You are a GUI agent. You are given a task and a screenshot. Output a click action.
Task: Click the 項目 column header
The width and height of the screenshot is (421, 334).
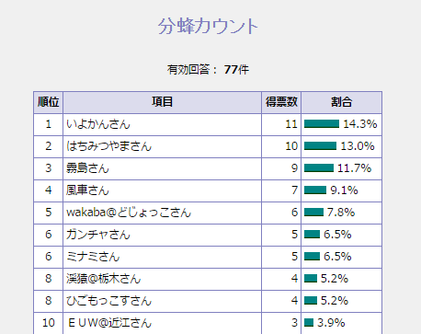pos(162,102)
